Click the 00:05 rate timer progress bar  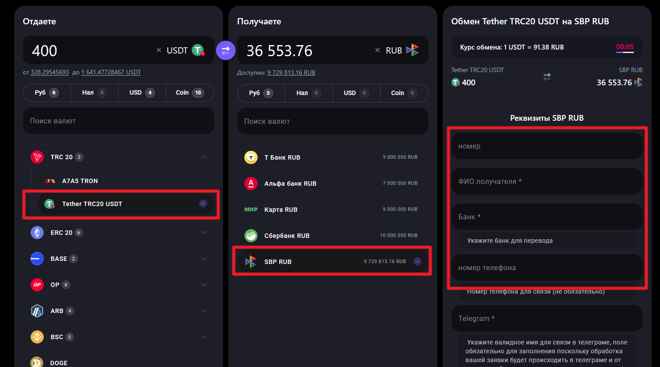[x=625, y=52]
